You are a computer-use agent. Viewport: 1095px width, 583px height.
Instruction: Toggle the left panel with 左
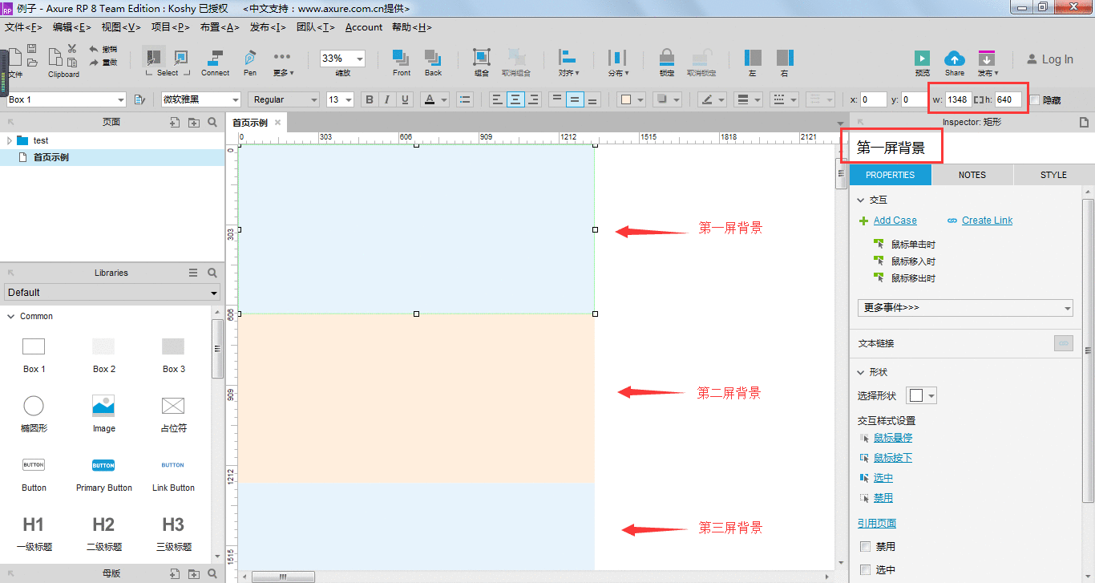pos(753,61)
